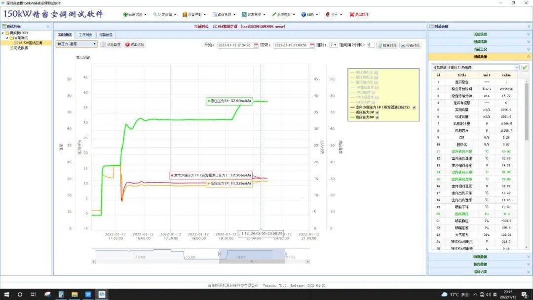This screenshot has height=300, width=533.
Task: Click the navigator scroll right arrow
Action: [x=307, y=262]
